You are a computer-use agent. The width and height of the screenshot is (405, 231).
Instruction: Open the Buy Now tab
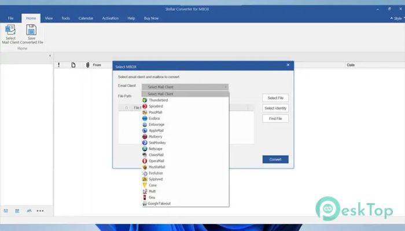pyautogui.click(x=152, y=18)
